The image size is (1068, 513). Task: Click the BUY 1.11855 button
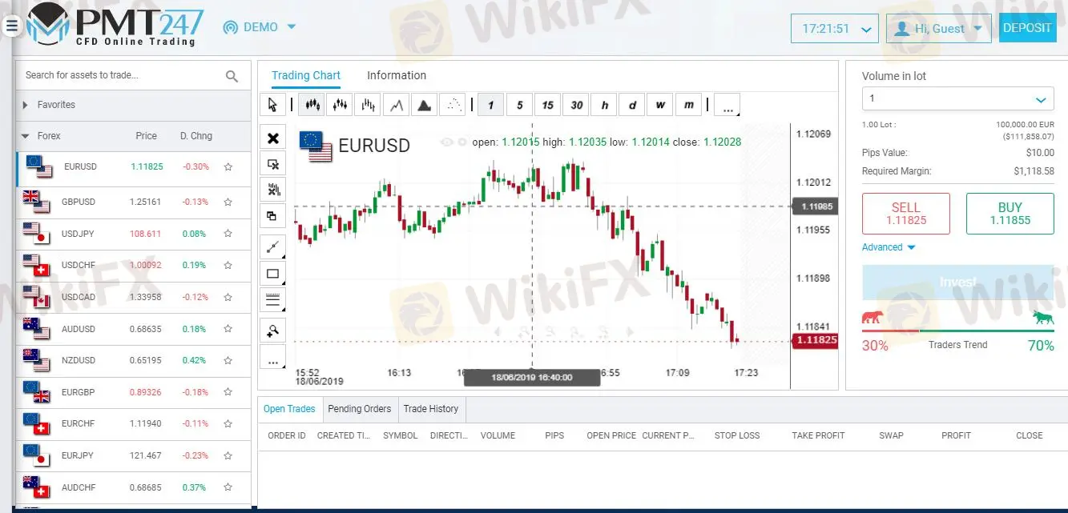(x=1010, y=214)
